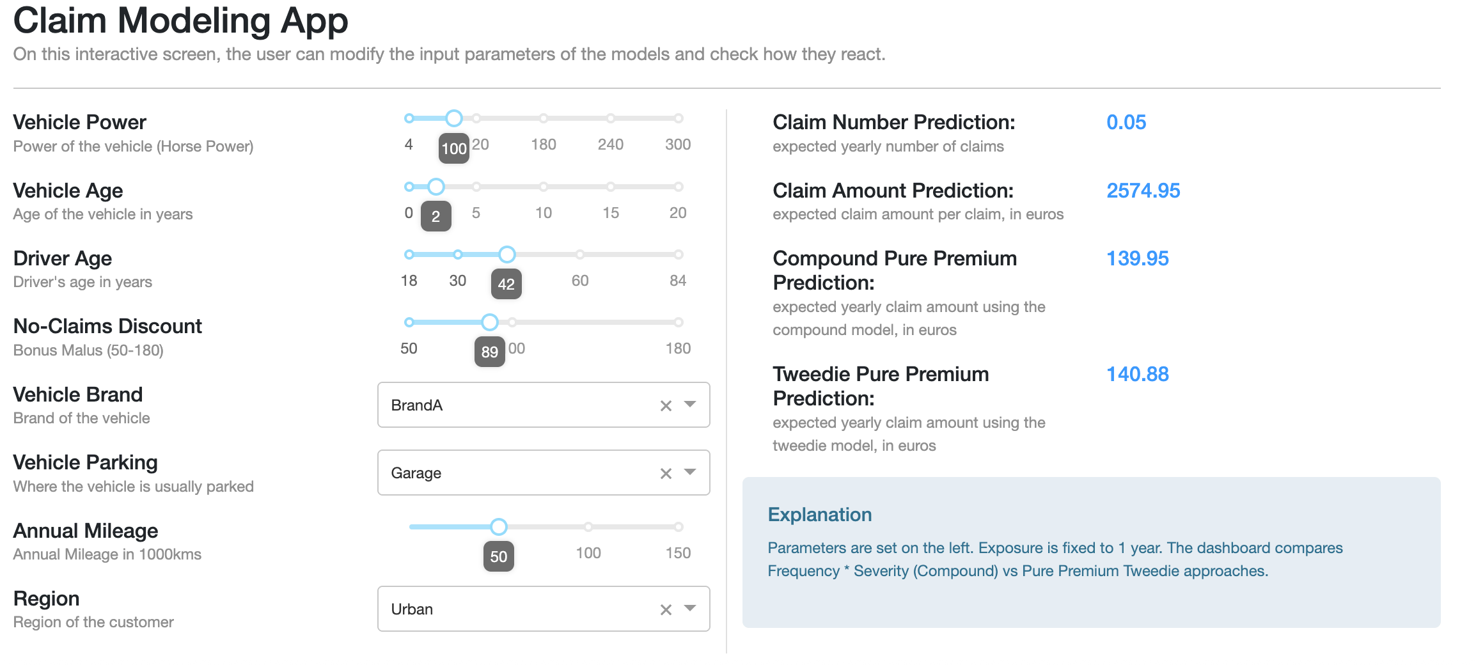
Task: Click the Tweedie Pure Premium value 140.88
Action: (1138, 374)
